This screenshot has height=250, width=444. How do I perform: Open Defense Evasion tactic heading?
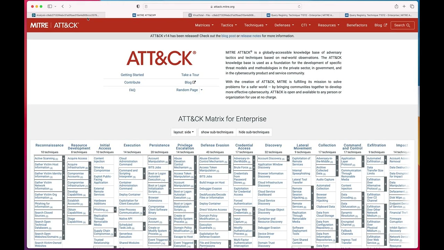point(215,145)
